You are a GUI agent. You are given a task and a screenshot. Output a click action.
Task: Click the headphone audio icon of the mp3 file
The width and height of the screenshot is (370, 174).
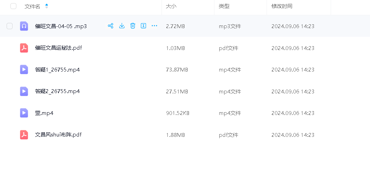[24, 26]
